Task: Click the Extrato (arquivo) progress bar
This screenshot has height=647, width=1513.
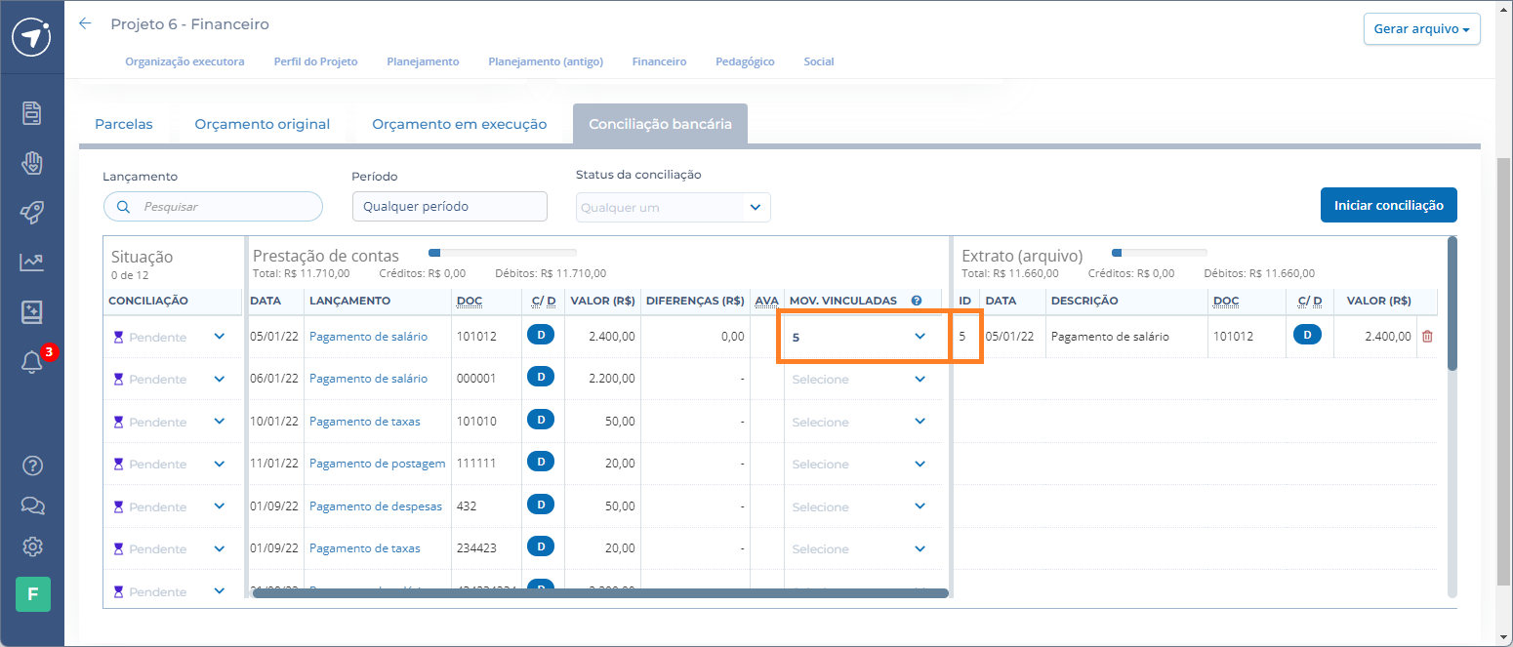Action: click(1160, 253)
